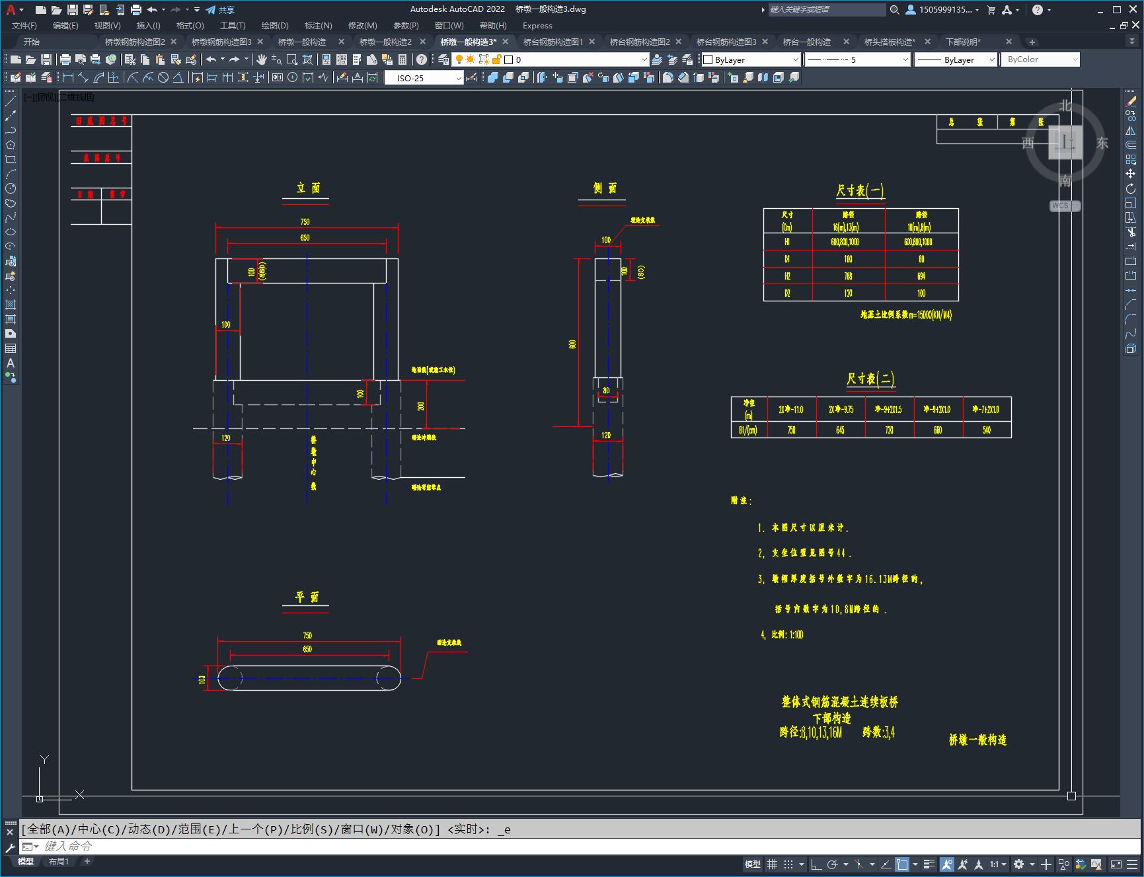Screen dimensions: 1144x877
Task: Toggle grid display in status bar
Action: [x=772, y=864]
